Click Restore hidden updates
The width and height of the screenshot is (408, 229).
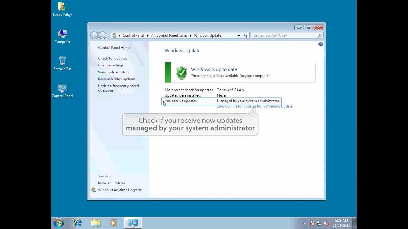[x=117, y=79]
